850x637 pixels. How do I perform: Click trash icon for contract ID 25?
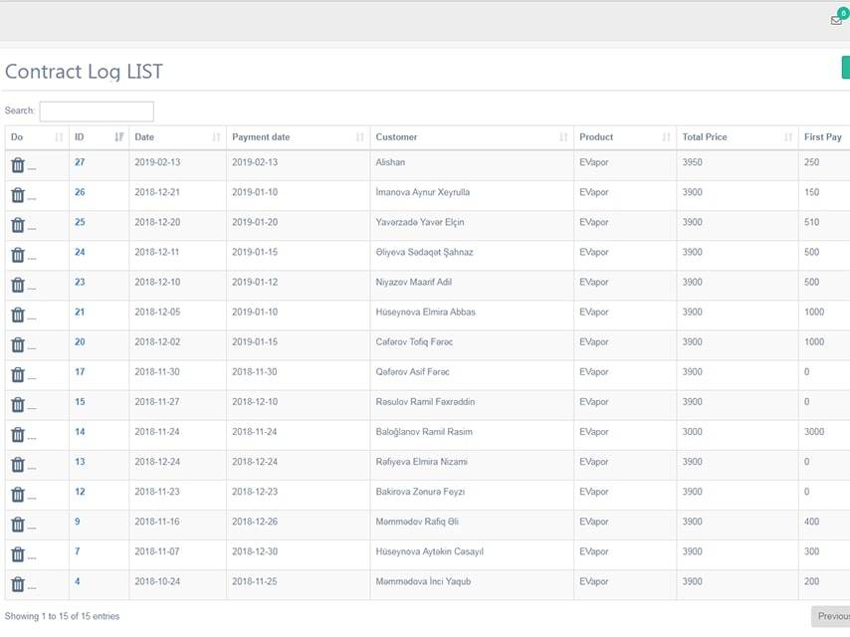pos(18,225)
